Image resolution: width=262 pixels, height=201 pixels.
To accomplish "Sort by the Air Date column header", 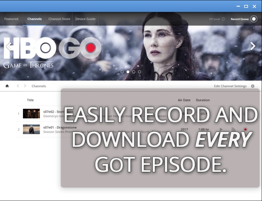I will coord(184,100).
